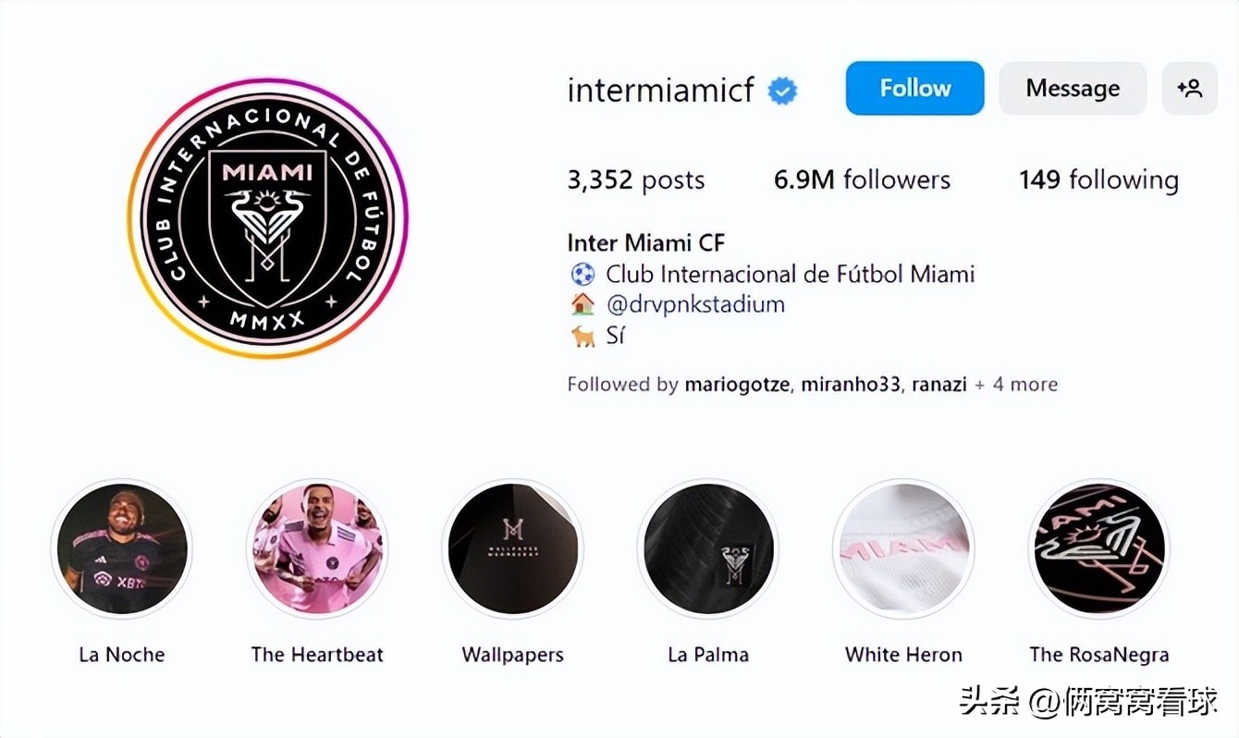Open the Inter Miami profile picture story
This screenshot has width=1239, height=738.
[x=267, y=218]
